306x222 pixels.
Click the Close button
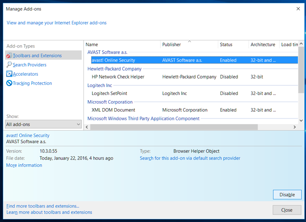click(287, 210)
